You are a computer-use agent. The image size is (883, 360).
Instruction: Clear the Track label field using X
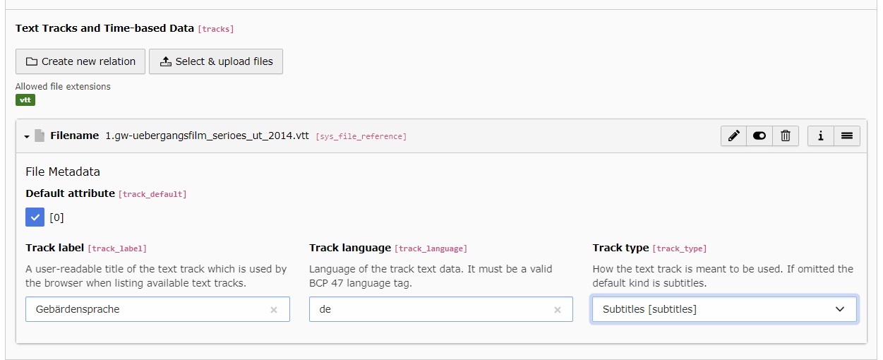(x=274, y=310)
